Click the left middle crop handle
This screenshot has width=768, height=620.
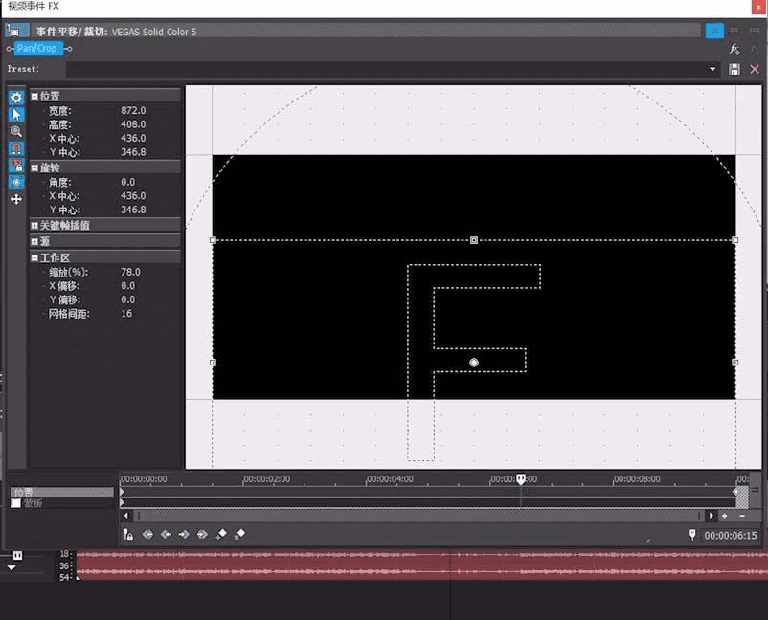click(213, 363)
